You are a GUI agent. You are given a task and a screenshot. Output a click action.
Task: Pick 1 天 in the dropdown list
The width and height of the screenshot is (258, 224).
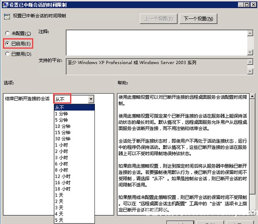pyautogui.click(x=74, y=195)
